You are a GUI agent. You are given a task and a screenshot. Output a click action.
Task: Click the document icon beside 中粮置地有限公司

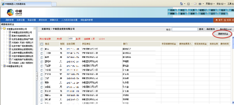point(4,66)
